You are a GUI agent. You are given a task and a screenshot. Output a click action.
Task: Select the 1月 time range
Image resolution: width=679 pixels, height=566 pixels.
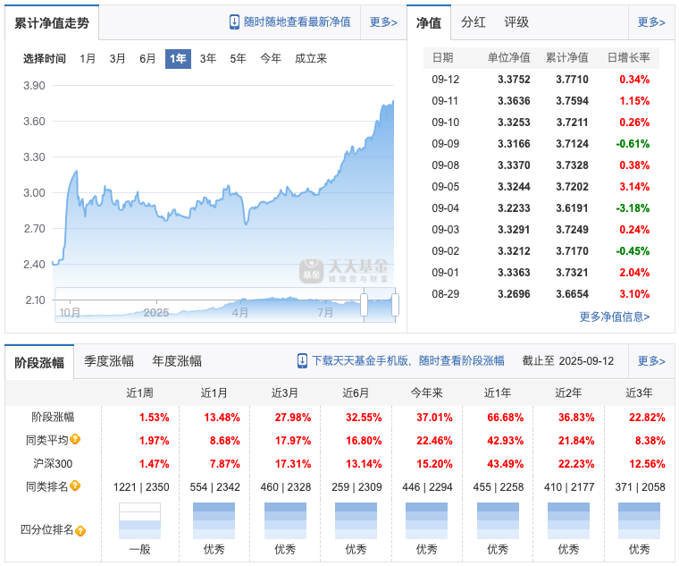tap(87, 58)
